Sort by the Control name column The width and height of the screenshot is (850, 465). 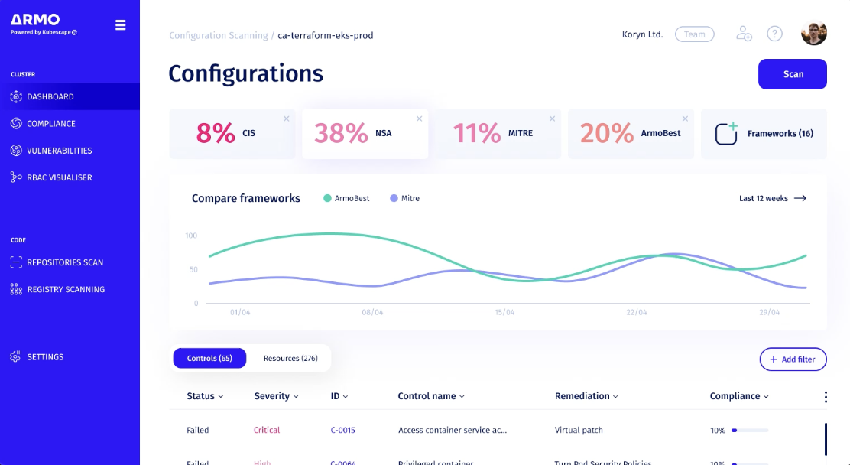point(431,396)
